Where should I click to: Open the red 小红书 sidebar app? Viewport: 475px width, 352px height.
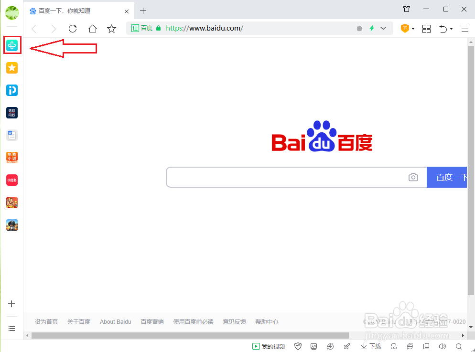coord(12,180)
